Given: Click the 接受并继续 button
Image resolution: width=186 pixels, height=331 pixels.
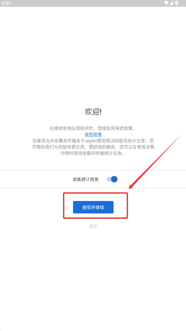Looking at the screenshot, I should (x=93, y=207).
